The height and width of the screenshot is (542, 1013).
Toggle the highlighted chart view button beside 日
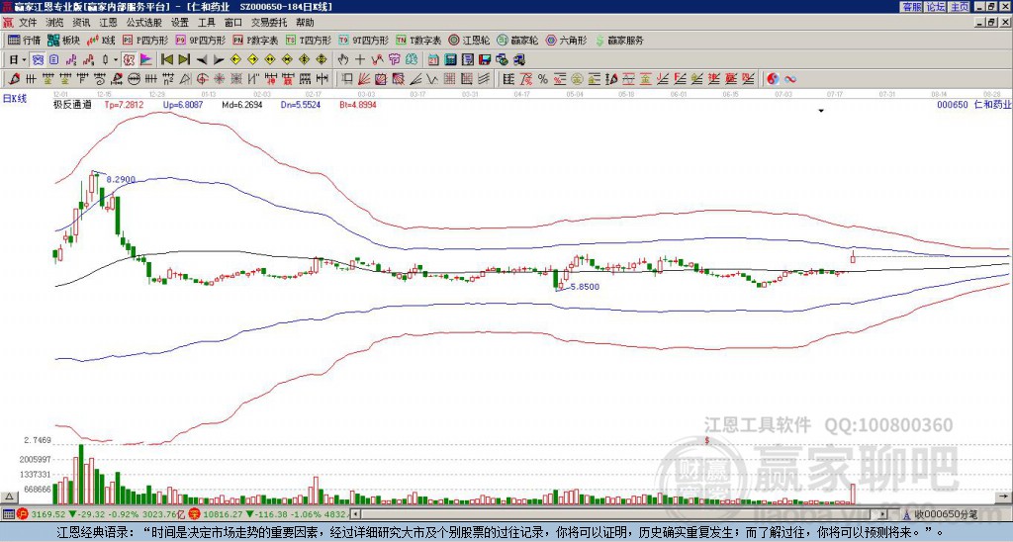[x=39, y=60]
